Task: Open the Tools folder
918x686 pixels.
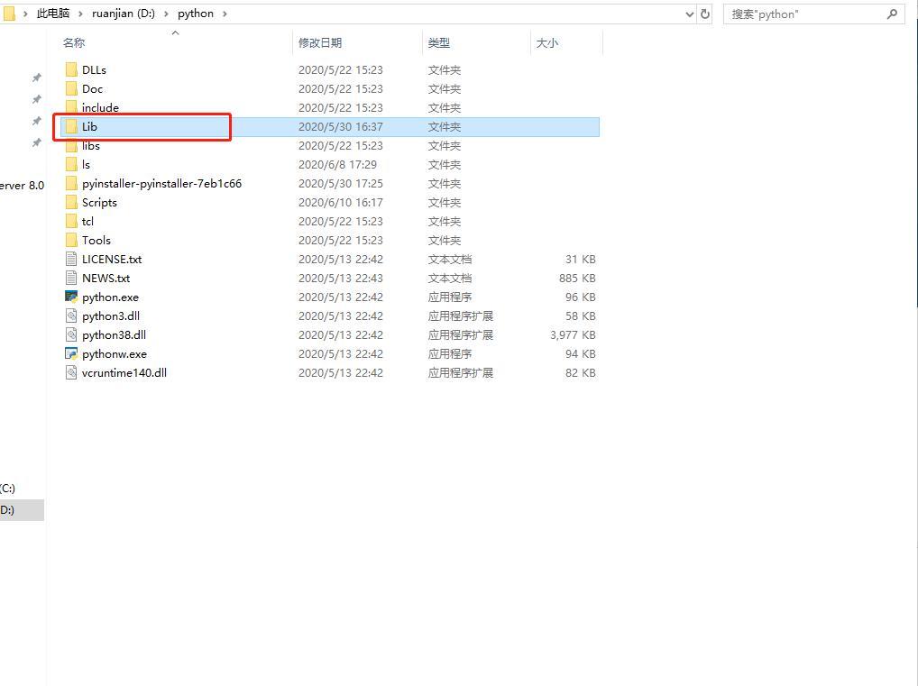Action: [96, 240]
